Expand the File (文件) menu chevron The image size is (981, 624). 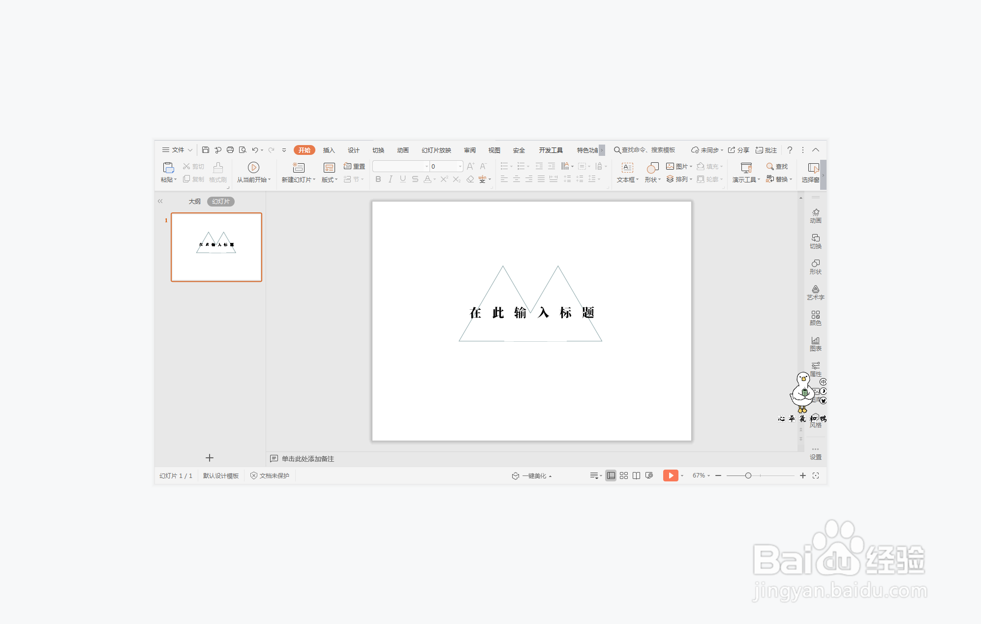(190, 150)
